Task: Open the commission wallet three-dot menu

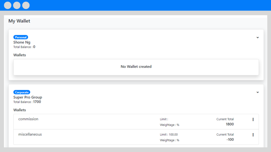Action: (x=253, y=120)
